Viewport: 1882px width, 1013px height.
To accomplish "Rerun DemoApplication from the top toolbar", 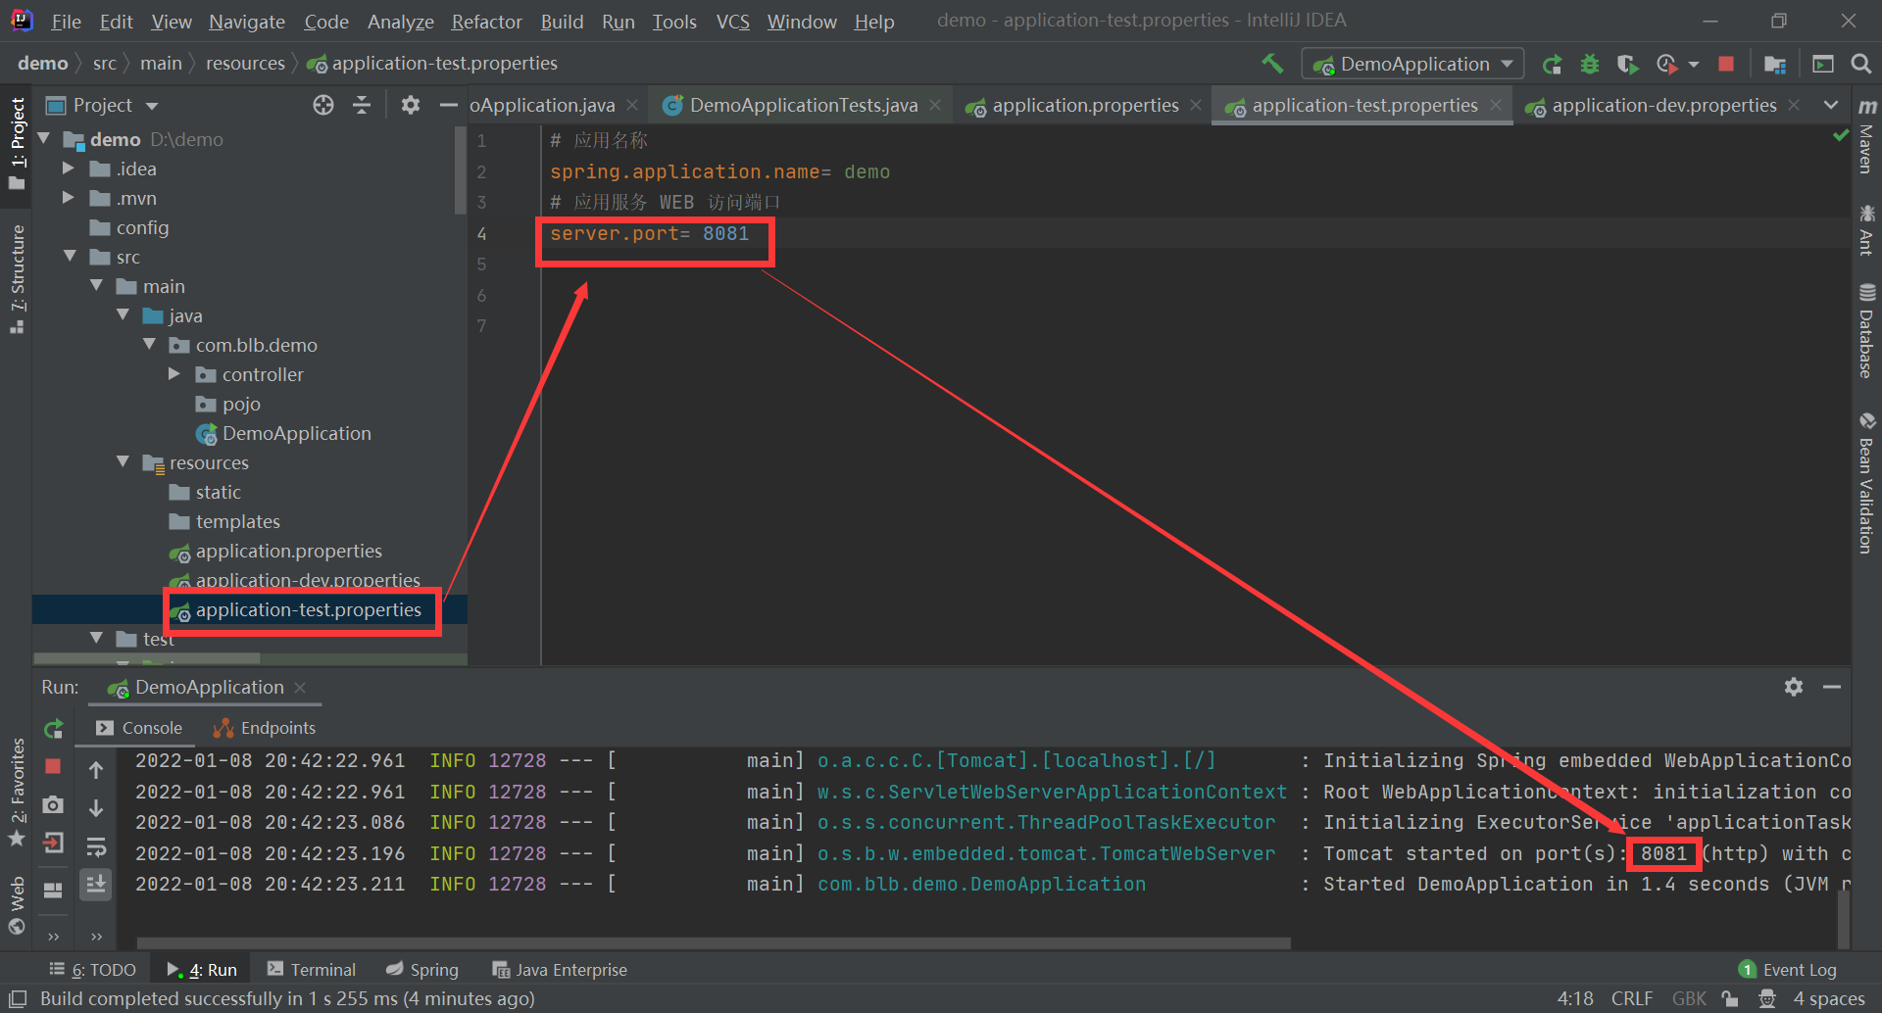I will point(1552,65).
